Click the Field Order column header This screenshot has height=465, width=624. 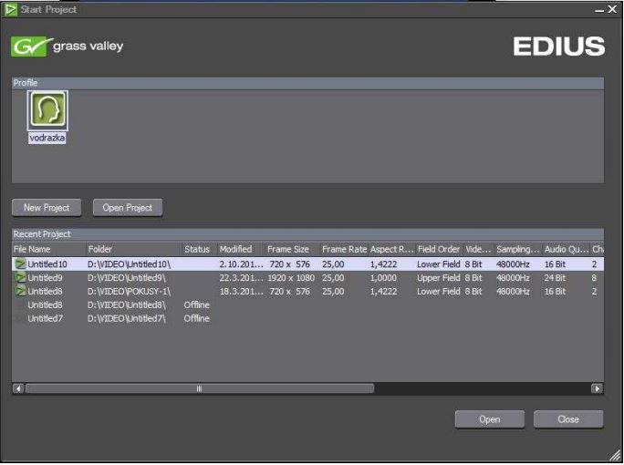pos(439,250)
